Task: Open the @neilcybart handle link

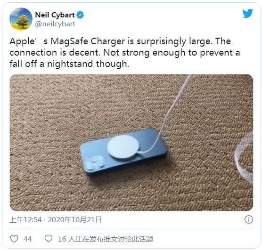Action: pyautogui.click(x=55, y=24)
